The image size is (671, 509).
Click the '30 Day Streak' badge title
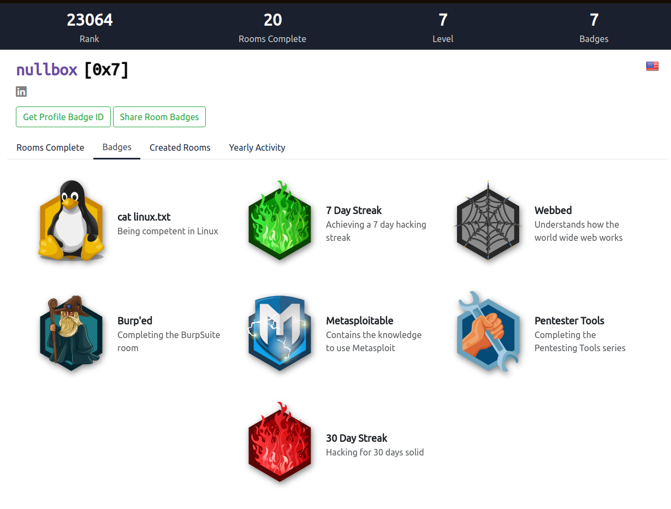click(x=357, y=438)
